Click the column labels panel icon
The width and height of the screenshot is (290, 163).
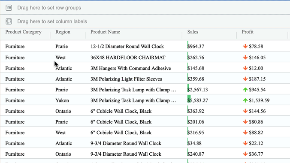[9, 21]
